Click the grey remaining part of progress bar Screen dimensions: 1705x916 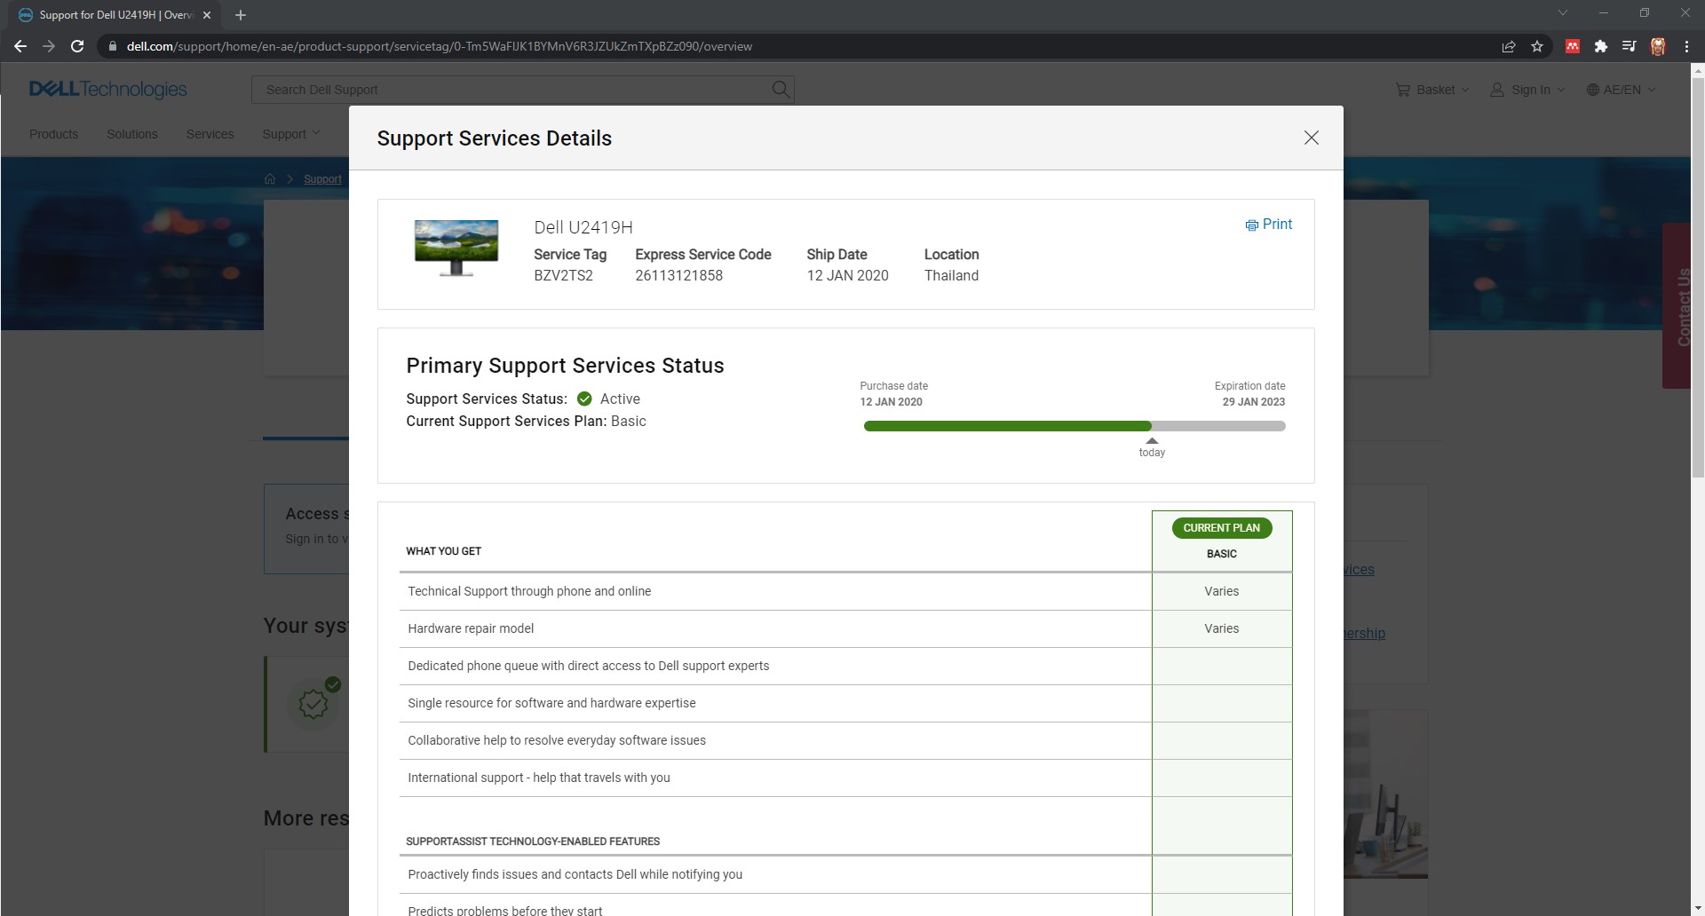click(x=1218, y=426)
